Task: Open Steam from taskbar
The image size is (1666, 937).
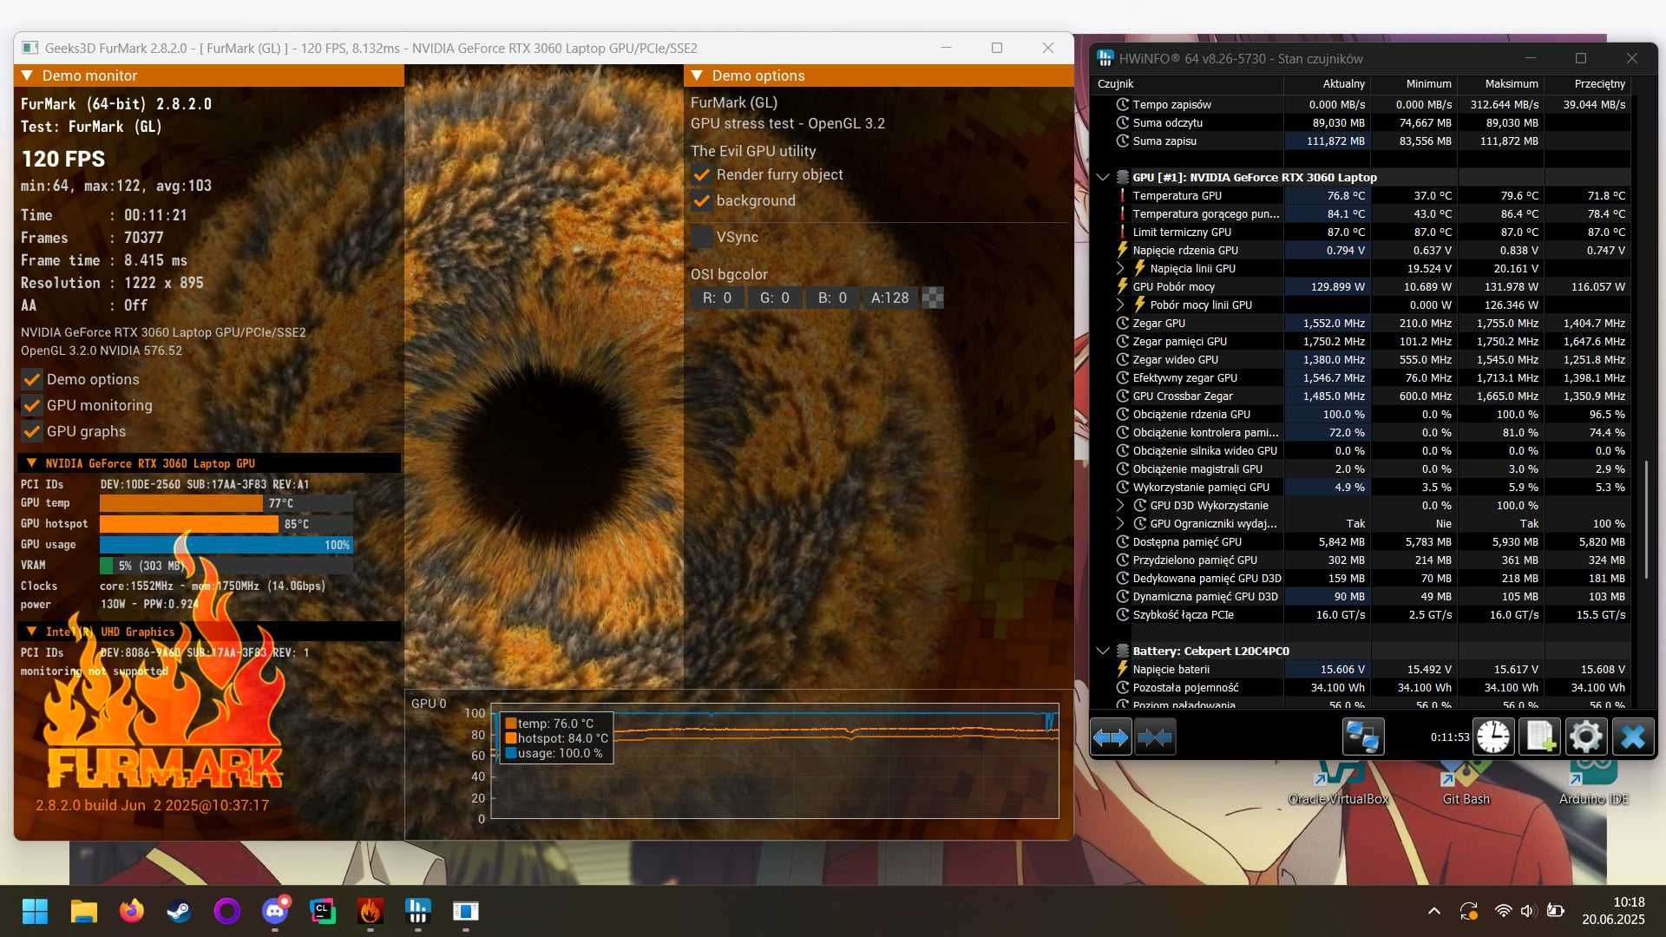Action: [x=179, y=911]
